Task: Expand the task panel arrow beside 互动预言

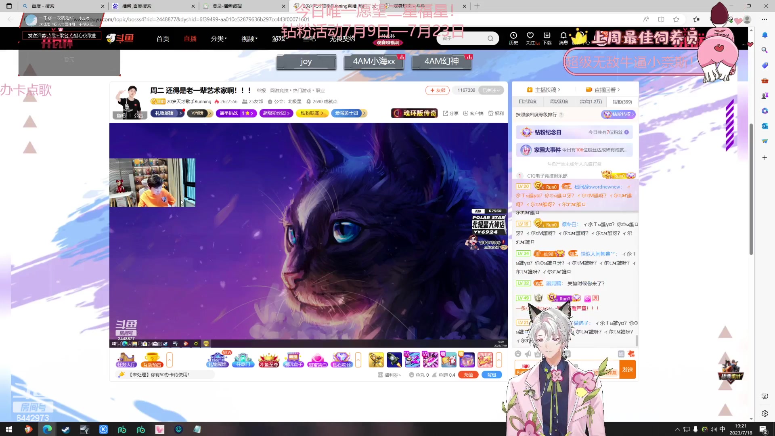Action: point(170,360)
